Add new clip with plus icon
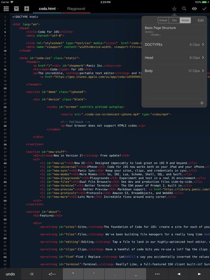Image resolution: width=210 pixels, height=280 pixels. click(202, 103)
